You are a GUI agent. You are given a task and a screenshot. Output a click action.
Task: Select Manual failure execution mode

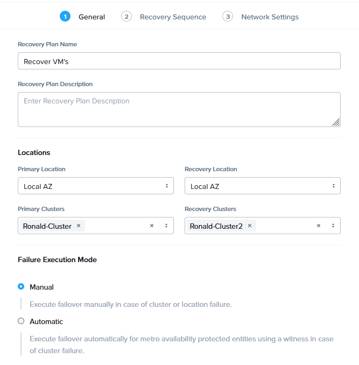tap(21, 287)
